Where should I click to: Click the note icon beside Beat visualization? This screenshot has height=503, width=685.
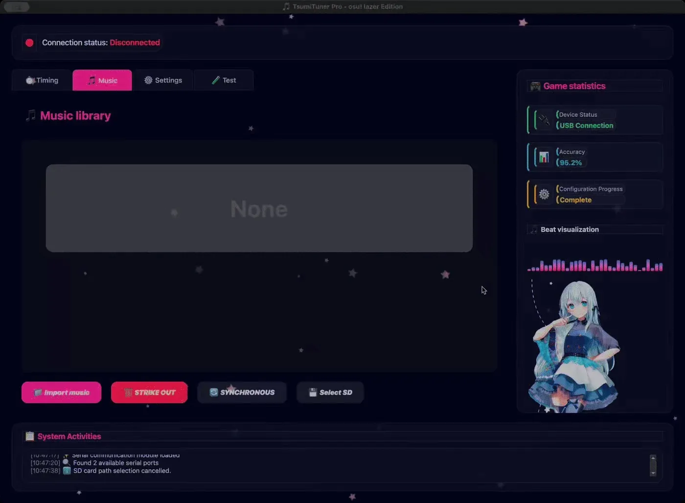[x=534, y=229]
